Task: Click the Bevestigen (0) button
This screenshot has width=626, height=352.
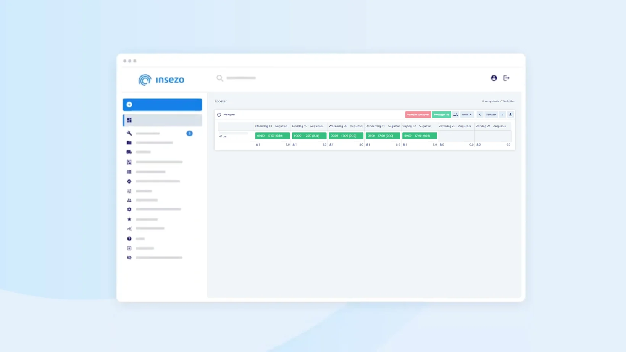Action: pos(442,115)
